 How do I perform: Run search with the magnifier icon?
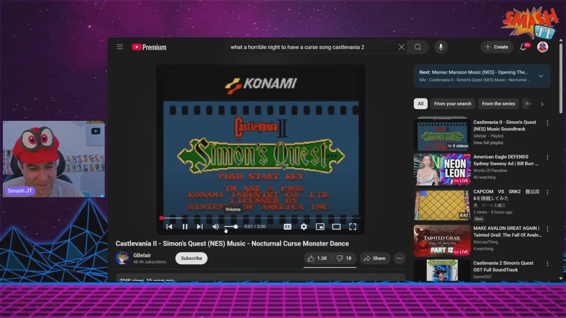[x=418, y=47]
